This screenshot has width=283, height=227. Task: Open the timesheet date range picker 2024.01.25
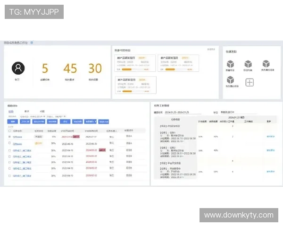[176, 113]
